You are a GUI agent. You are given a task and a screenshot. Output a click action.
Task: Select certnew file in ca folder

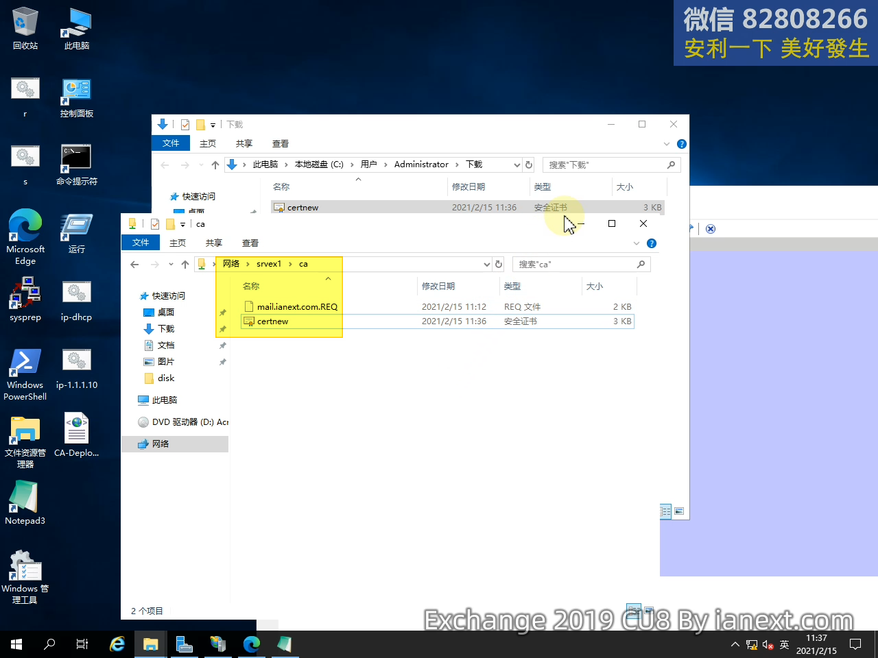pos(437,321)
